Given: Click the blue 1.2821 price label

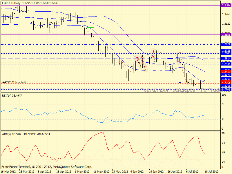Looking at the screenshot, I should tap(226, 44).
